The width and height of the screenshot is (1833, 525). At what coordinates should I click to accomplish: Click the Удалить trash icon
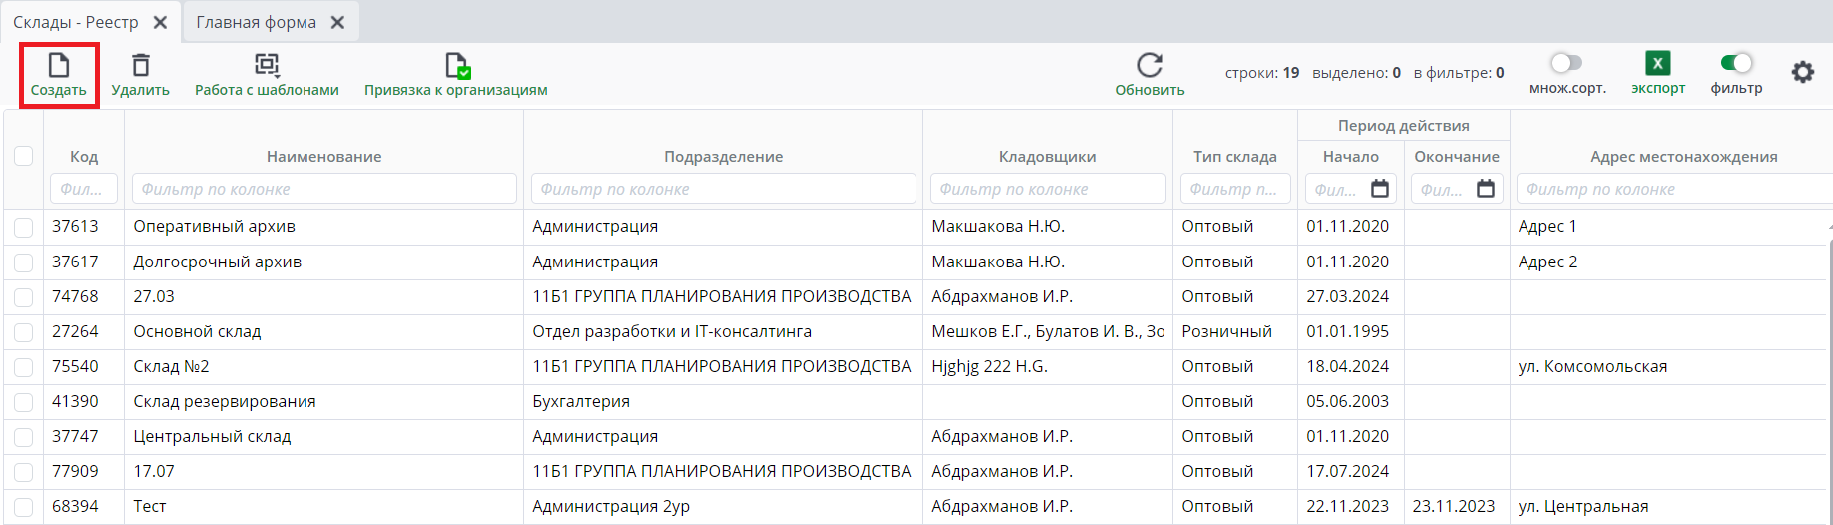pos(141,66)
